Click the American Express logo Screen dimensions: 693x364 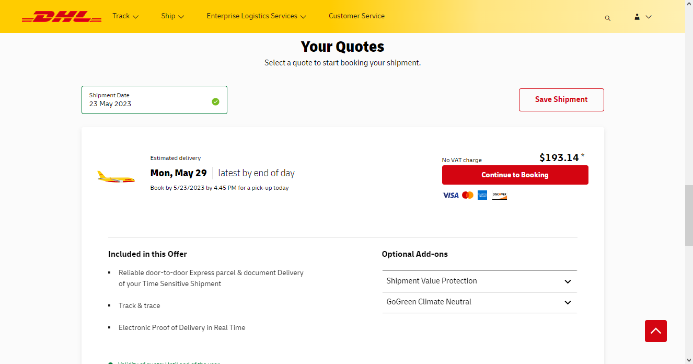(x=482, y=195)
